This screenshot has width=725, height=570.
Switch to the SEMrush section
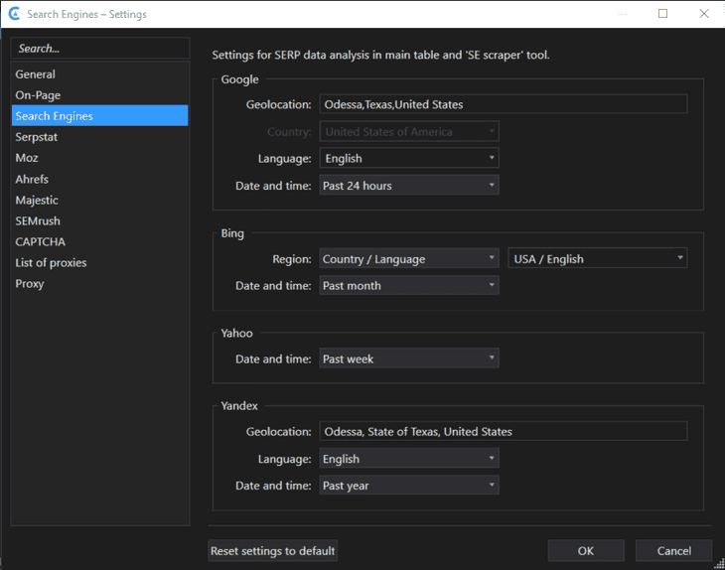click(x=38, y=220)
